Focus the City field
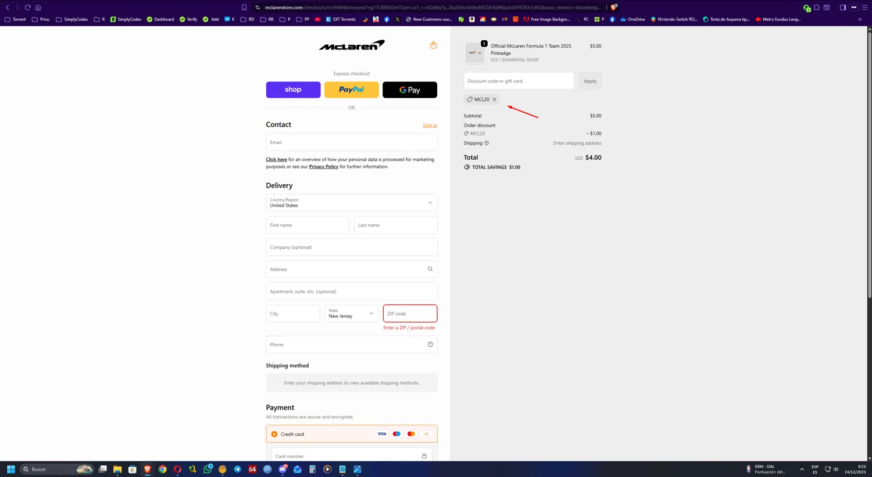Viewport: 872px width, 477px height. click(293, 314)
